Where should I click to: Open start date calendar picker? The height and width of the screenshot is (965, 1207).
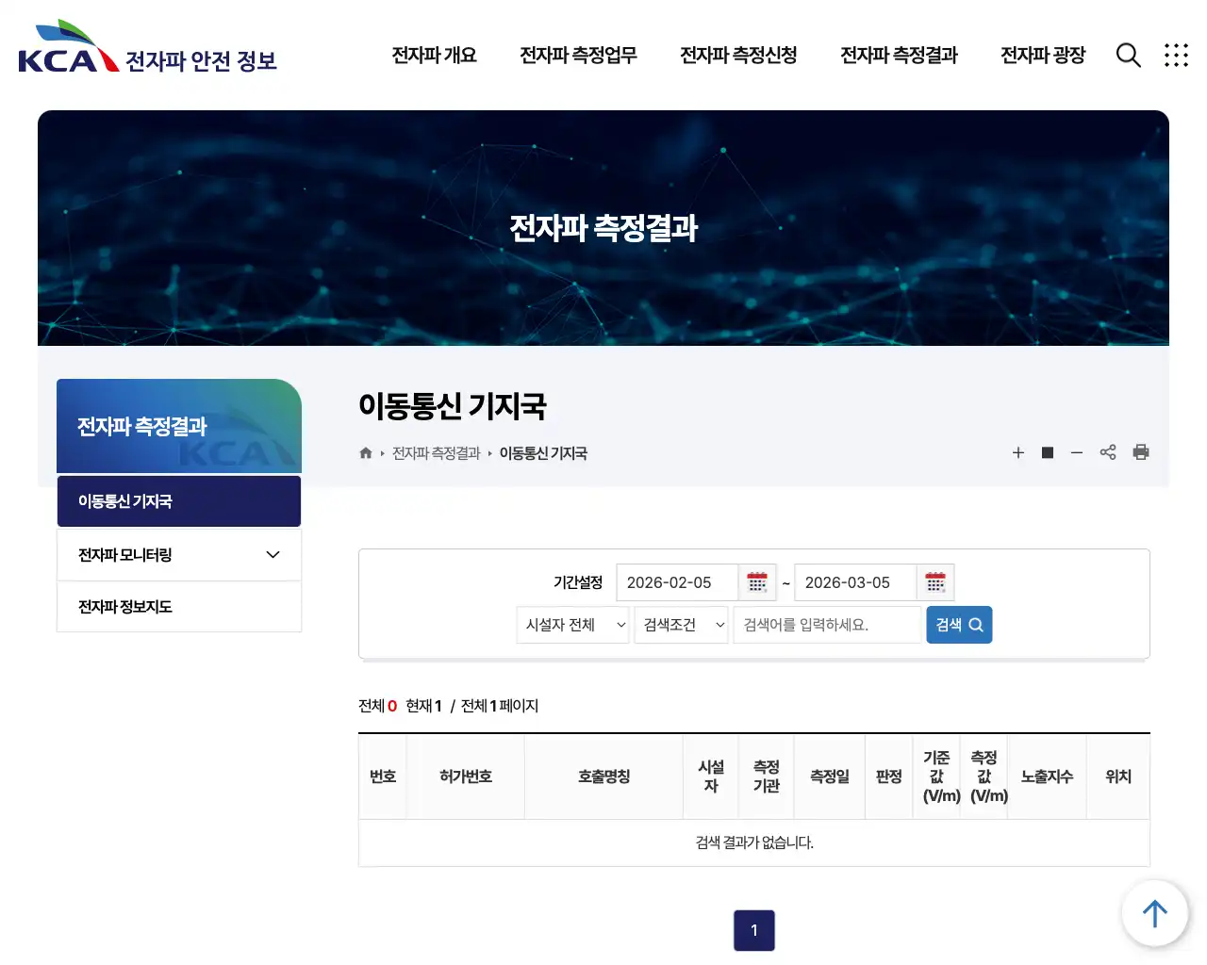pyautogui.click(x=757, y=582)
